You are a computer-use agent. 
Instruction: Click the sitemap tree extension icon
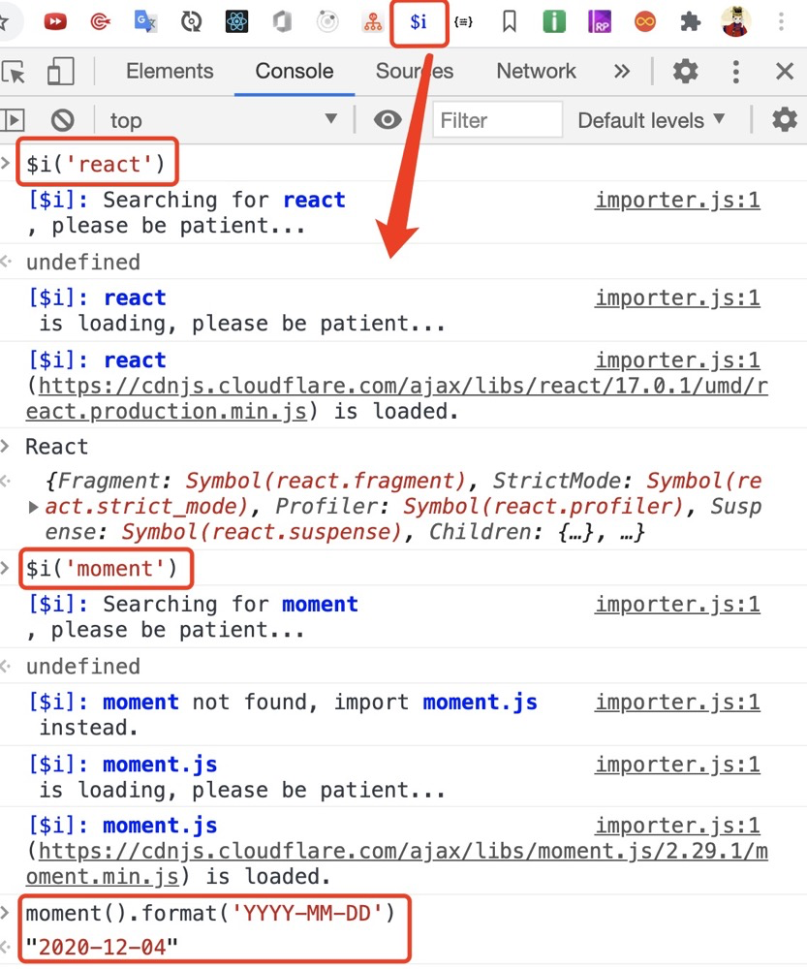coord(373,21)
